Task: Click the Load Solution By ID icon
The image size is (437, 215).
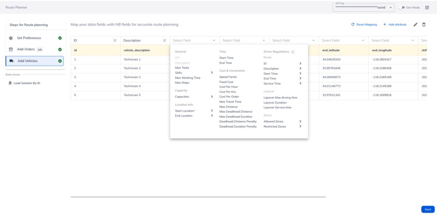Action: tap(10, 83)
